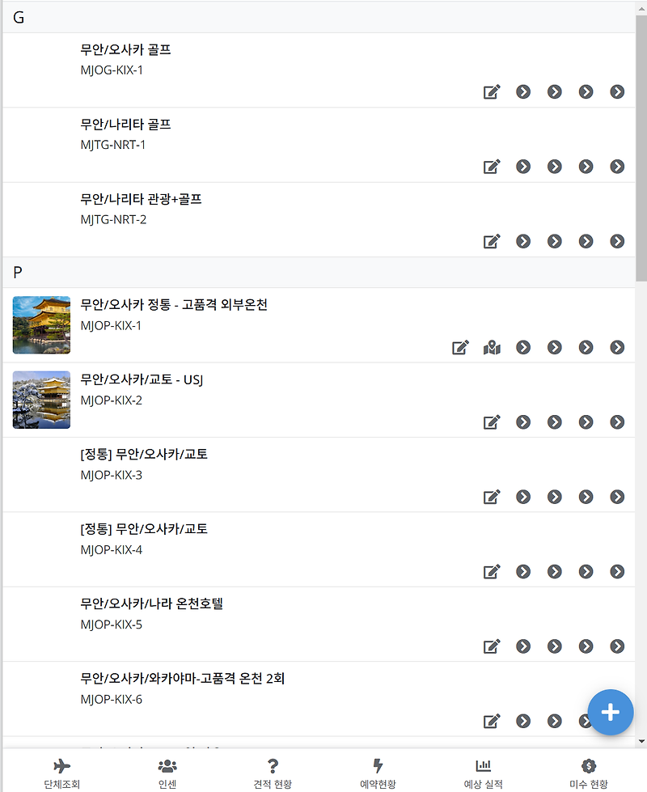Switch to 미수 현황 tab
This screenshot has width=647, height=792.
point(589,773)
